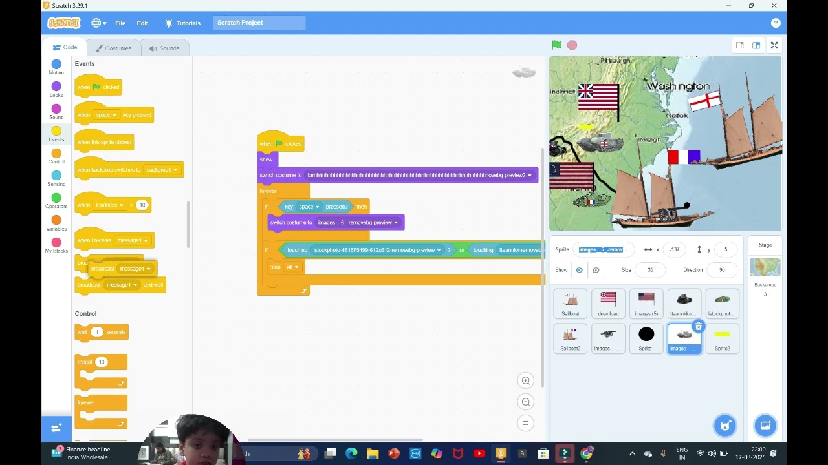Select the images (5) sprite

[x=646, y=304]
